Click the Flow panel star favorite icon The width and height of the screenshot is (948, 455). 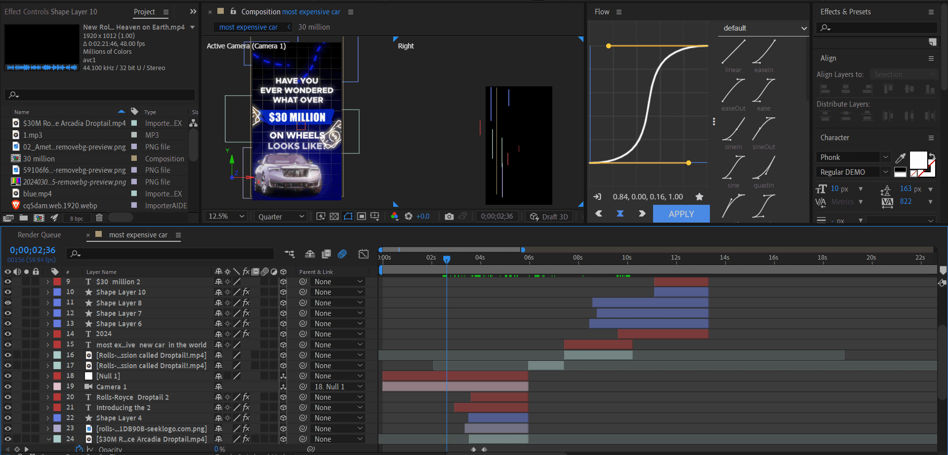click(699, 197)
